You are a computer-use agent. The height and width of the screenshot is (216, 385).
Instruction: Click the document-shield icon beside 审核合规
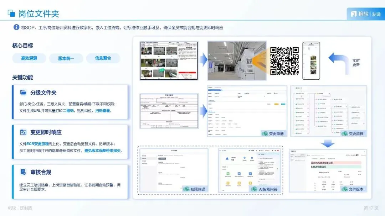(x=23, y=172)
